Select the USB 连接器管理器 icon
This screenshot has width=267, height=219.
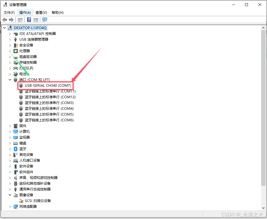(x=16, y=39)
